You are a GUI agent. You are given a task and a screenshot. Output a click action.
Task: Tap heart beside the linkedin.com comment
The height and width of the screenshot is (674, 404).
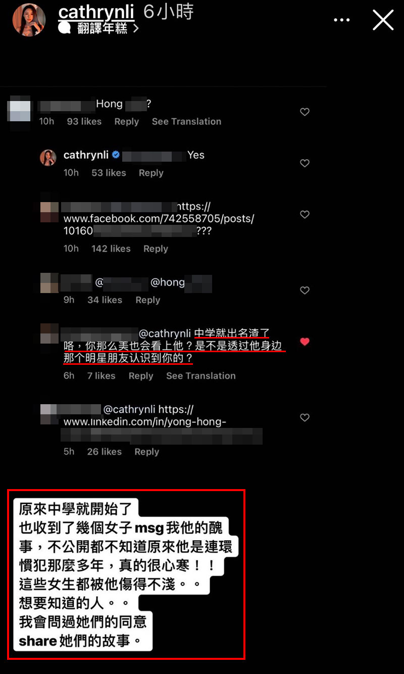[305, 417]
